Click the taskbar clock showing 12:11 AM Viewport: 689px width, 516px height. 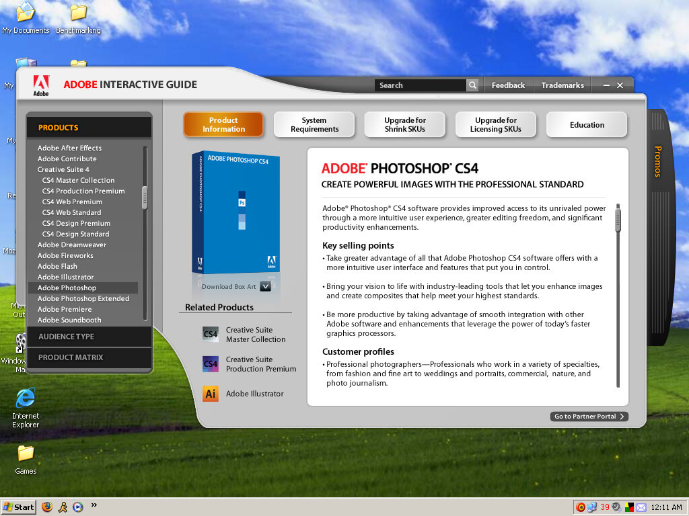(x=666, y=507)
